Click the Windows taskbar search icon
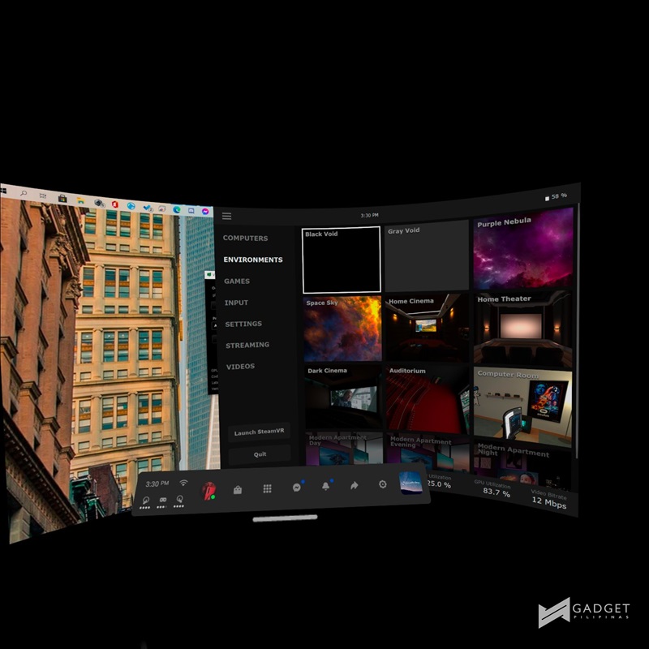The width and height of the screenshot is (649, 649). coord(24,193)
